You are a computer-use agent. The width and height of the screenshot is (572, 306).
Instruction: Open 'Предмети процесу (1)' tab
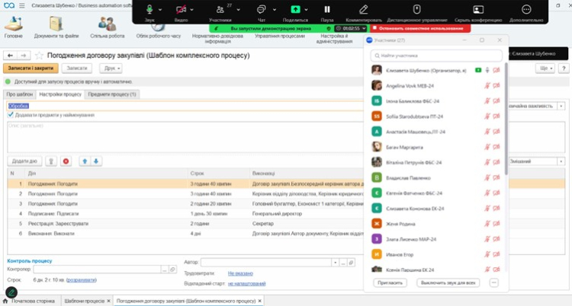click(x=113, y=94)
